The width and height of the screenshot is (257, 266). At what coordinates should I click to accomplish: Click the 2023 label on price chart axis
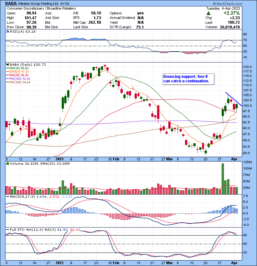[x=59, y=159]
